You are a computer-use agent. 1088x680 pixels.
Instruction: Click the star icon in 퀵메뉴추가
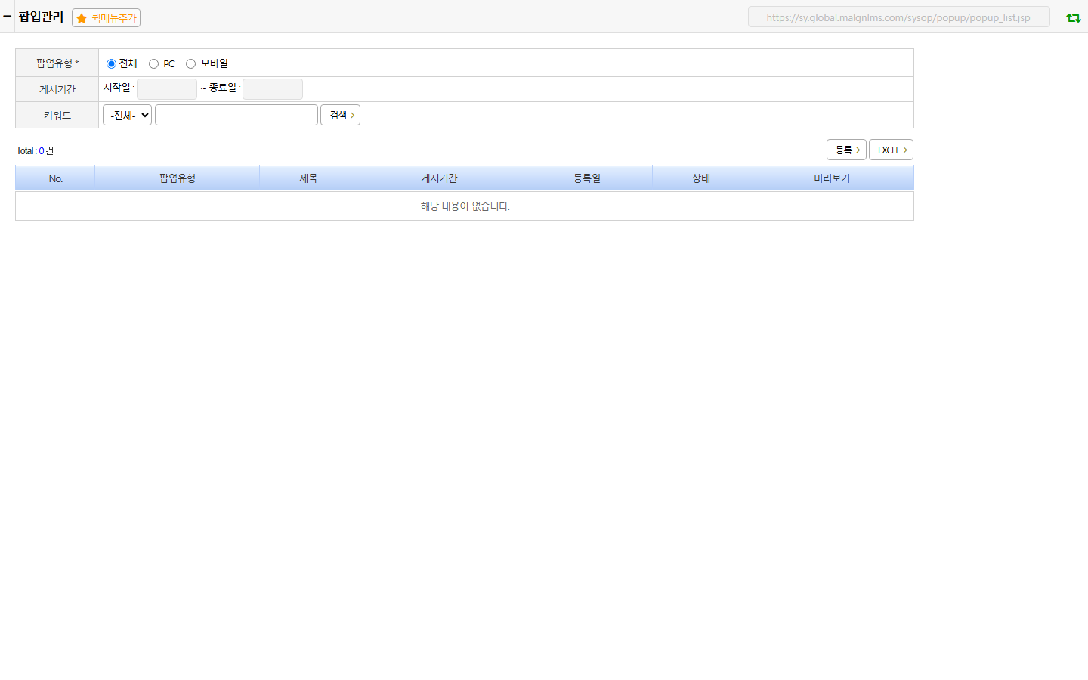coord(82,18)
